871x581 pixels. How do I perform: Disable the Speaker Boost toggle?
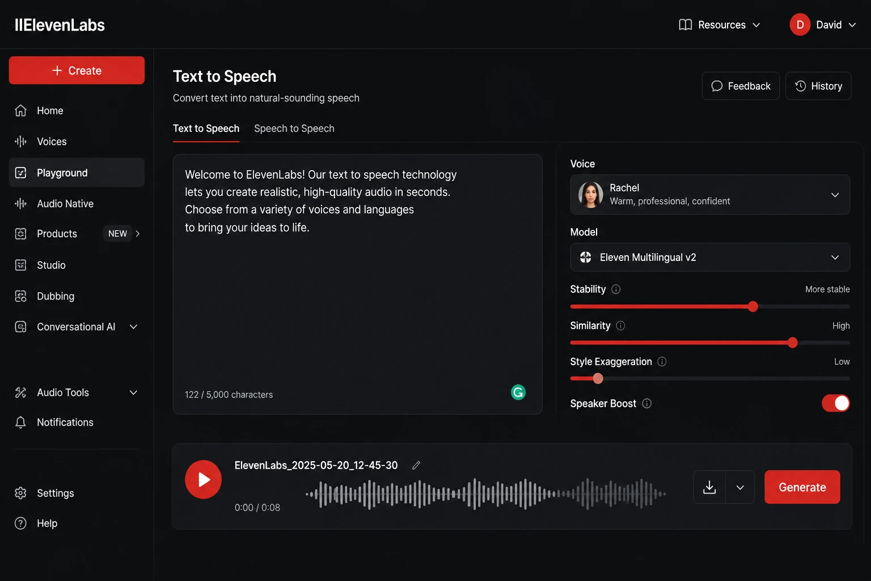point(836,403)
